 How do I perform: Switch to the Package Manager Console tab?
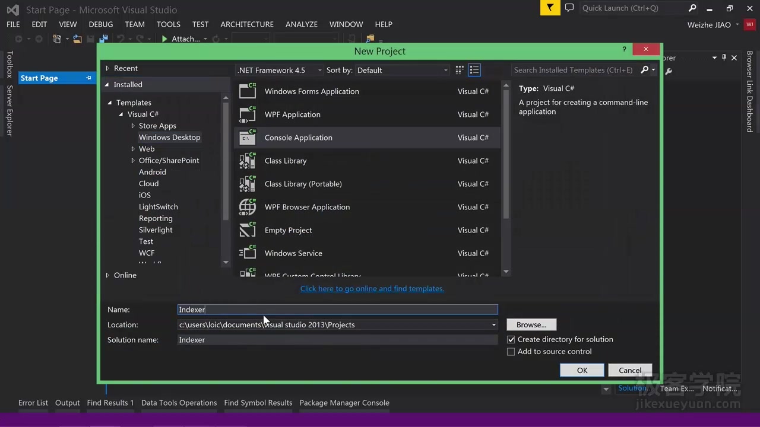pos(344,403)
